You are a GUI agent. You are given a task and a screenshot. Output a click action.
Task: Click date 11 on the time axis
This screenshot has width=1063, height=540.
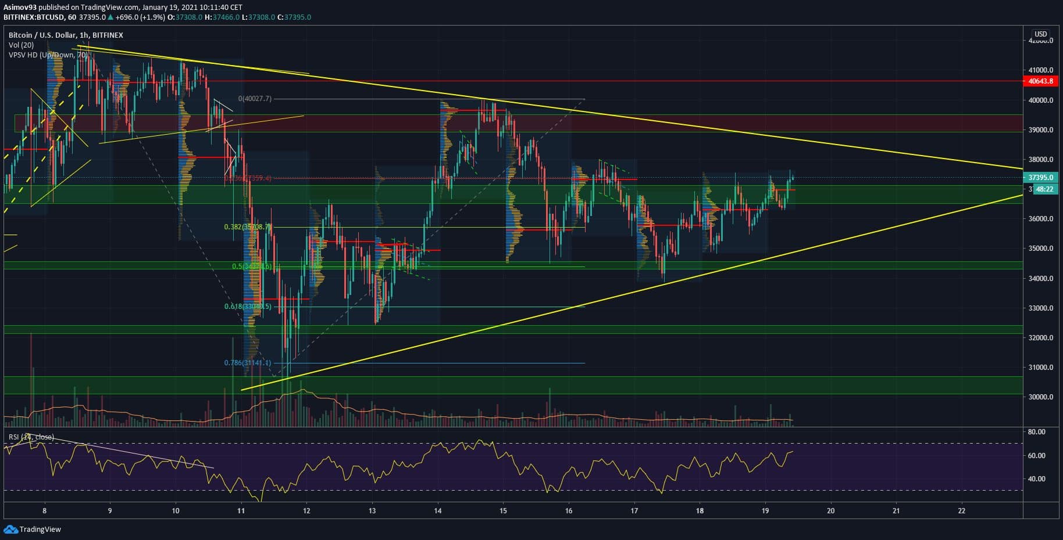[241, 511]
